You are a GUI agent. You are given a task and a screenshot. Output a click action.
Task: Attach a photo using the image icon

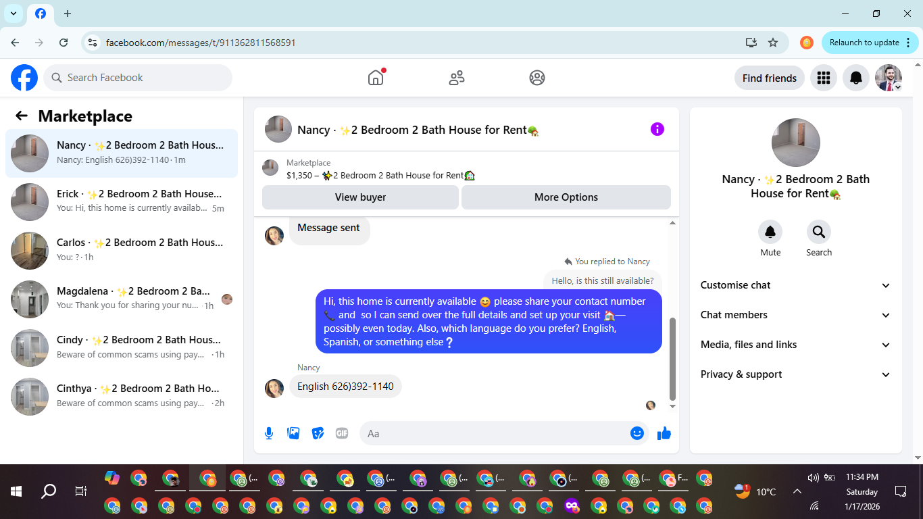tap(293, 433)
